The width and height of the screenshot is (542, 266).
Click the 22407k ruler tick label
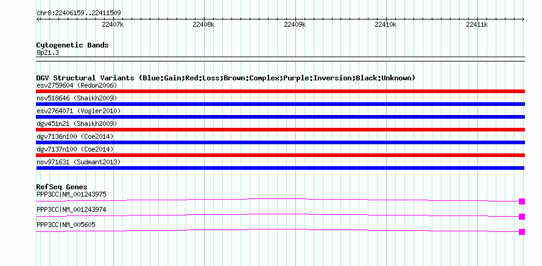point(113,24)
